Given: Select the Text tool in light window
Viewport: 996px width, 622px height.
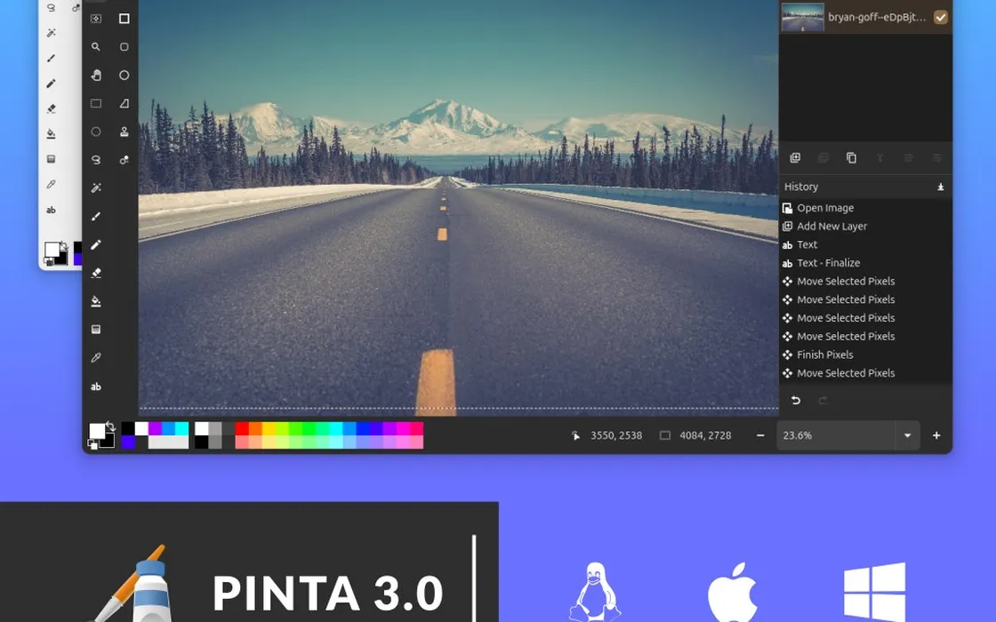Looking at the screenshot, I should pyautogui.click(x=52, y=210).
